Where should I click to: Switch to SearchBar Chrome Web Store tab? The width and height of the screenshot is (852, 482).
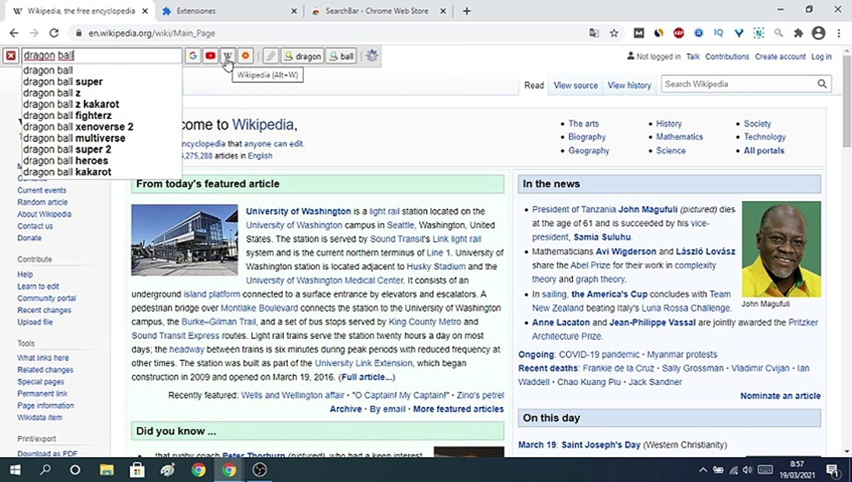pos(377,11)
